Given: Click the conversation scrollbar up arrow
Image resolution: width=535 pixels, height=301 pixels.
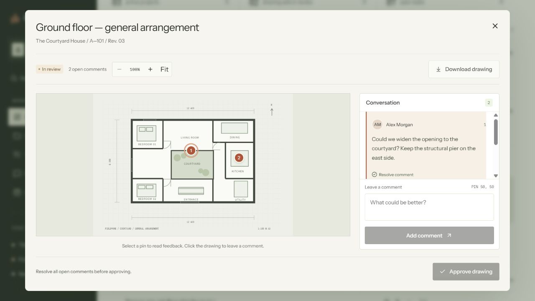Looking at the screenshot, I should [x=496, y=115].
